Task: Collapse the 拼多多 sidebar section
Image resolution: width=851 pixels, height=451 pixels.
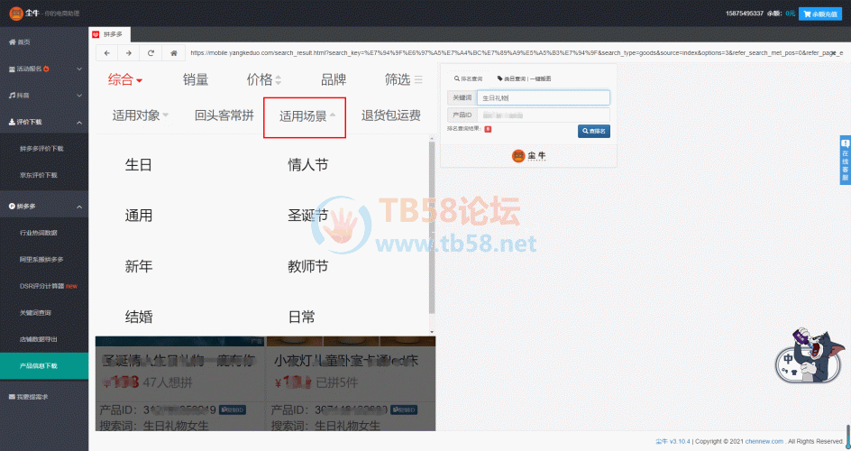Action: [43, 207]
